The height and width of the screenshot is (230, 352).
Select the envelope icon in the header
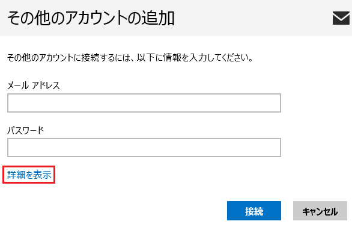341,18
